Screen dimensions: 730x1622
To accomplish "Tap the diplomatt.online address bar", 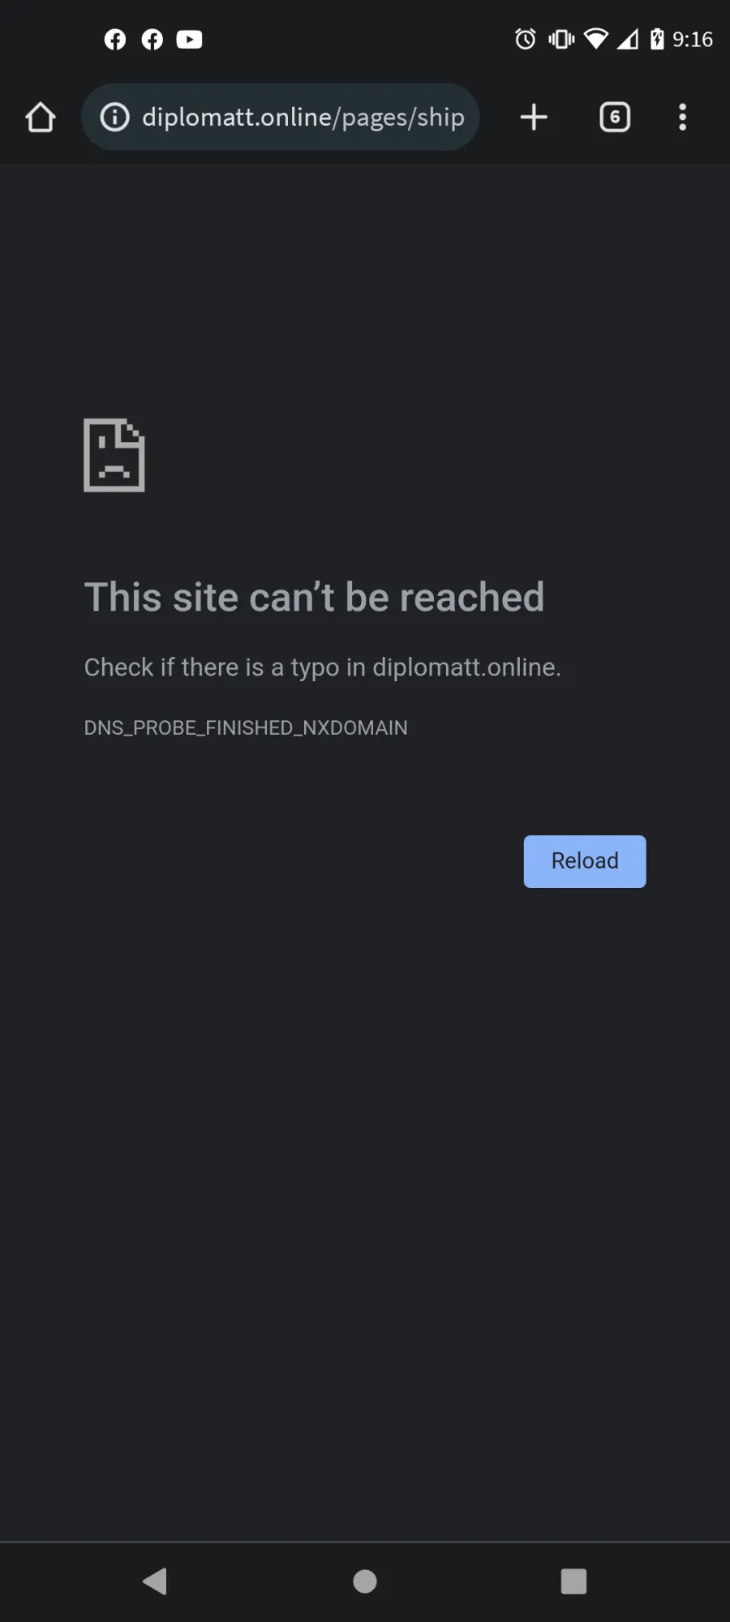I will click(x=281, y=117).
